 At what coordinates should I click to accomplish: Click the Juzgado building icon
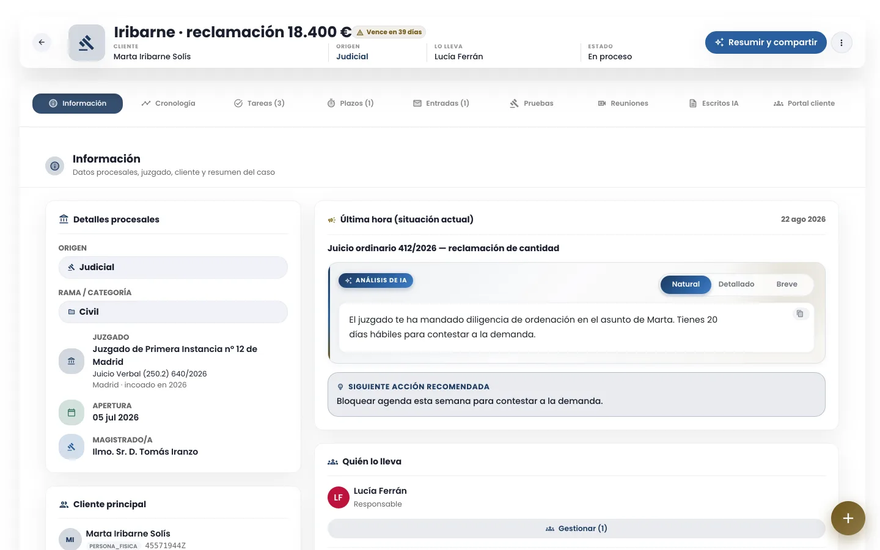(71, 361)
